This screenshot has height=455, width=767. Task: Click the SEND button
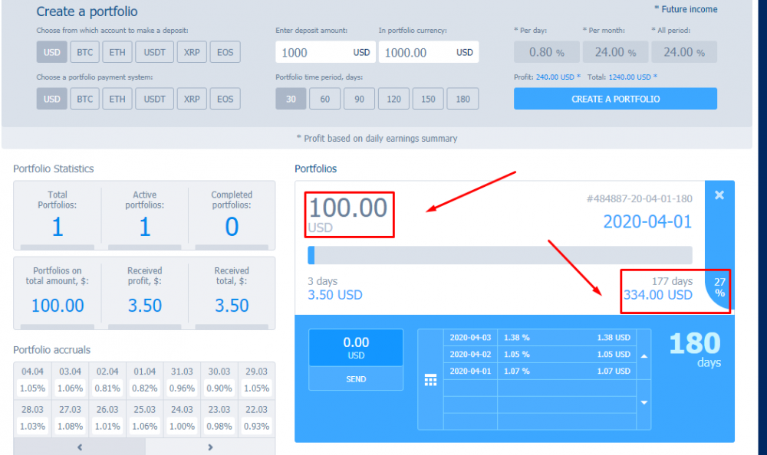356,379
